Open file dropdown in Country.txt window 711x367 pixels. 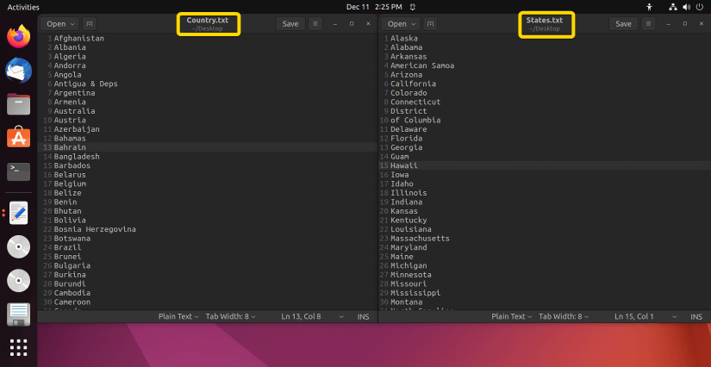coord(59,23)
